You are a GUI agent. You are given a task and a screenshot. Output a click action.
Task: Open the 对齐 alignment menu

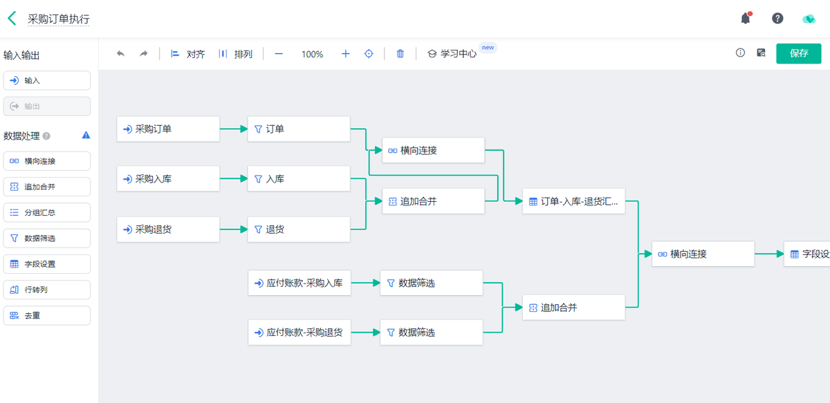pyautogui.click(x=188, y=54)
